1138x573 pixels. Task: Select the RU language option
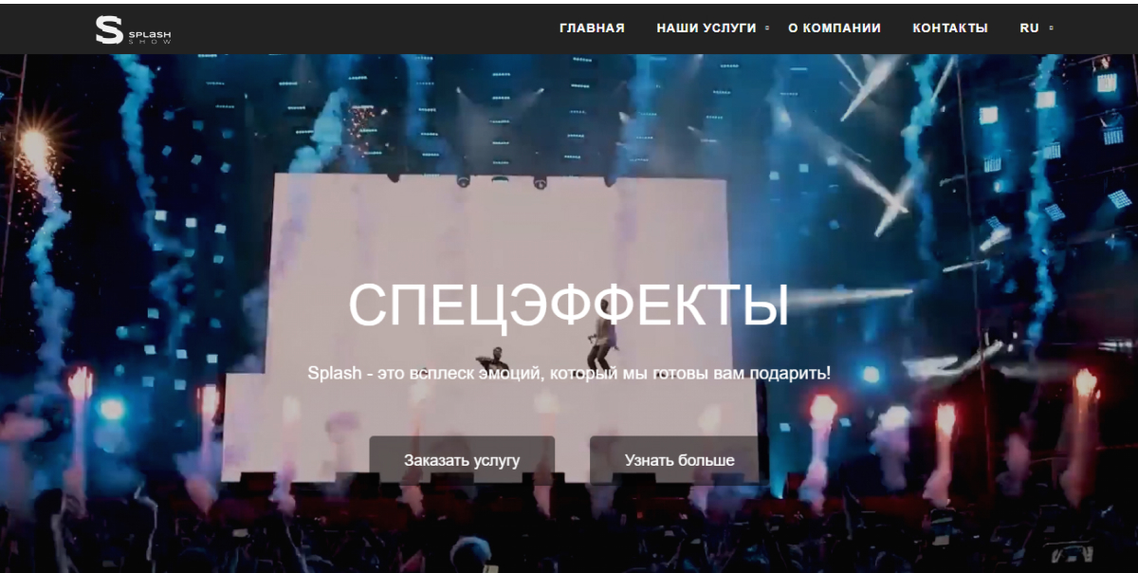(1030, 28)
